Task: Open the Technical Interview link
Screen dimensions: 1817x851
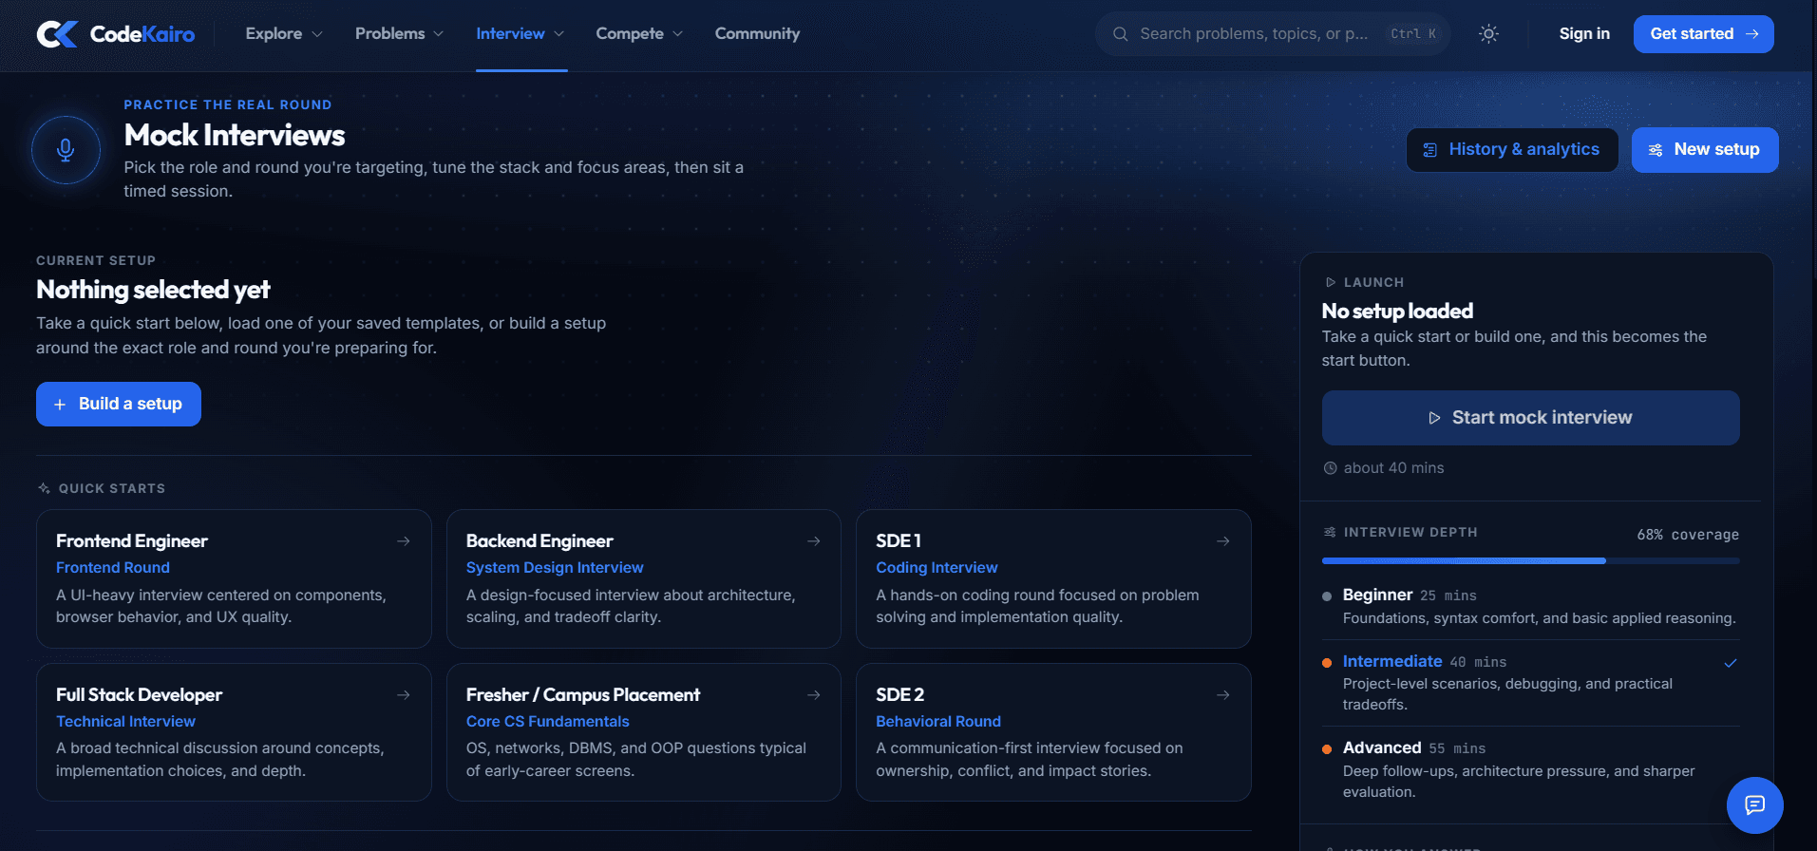Action: tap(125, 722)
